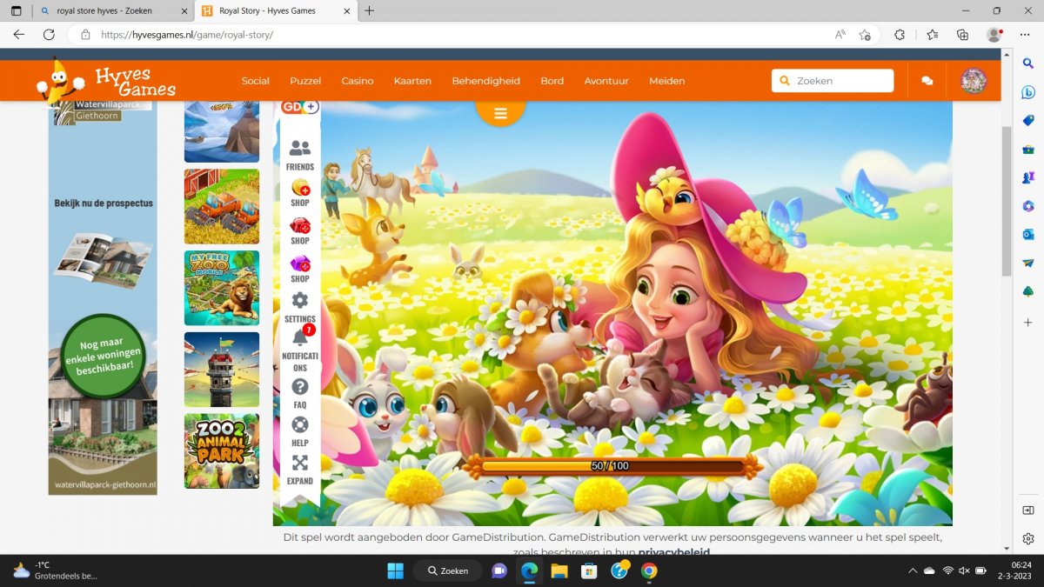This screenshot has height=587, width=1044.
Task: Open the Zoo 2 Animal Park thumbnail
Action: click(x=222, y=450)
